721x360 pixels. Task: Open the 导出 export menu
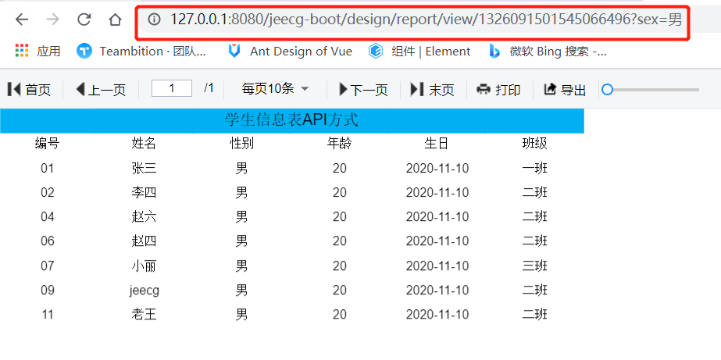[x=565, y=89]
